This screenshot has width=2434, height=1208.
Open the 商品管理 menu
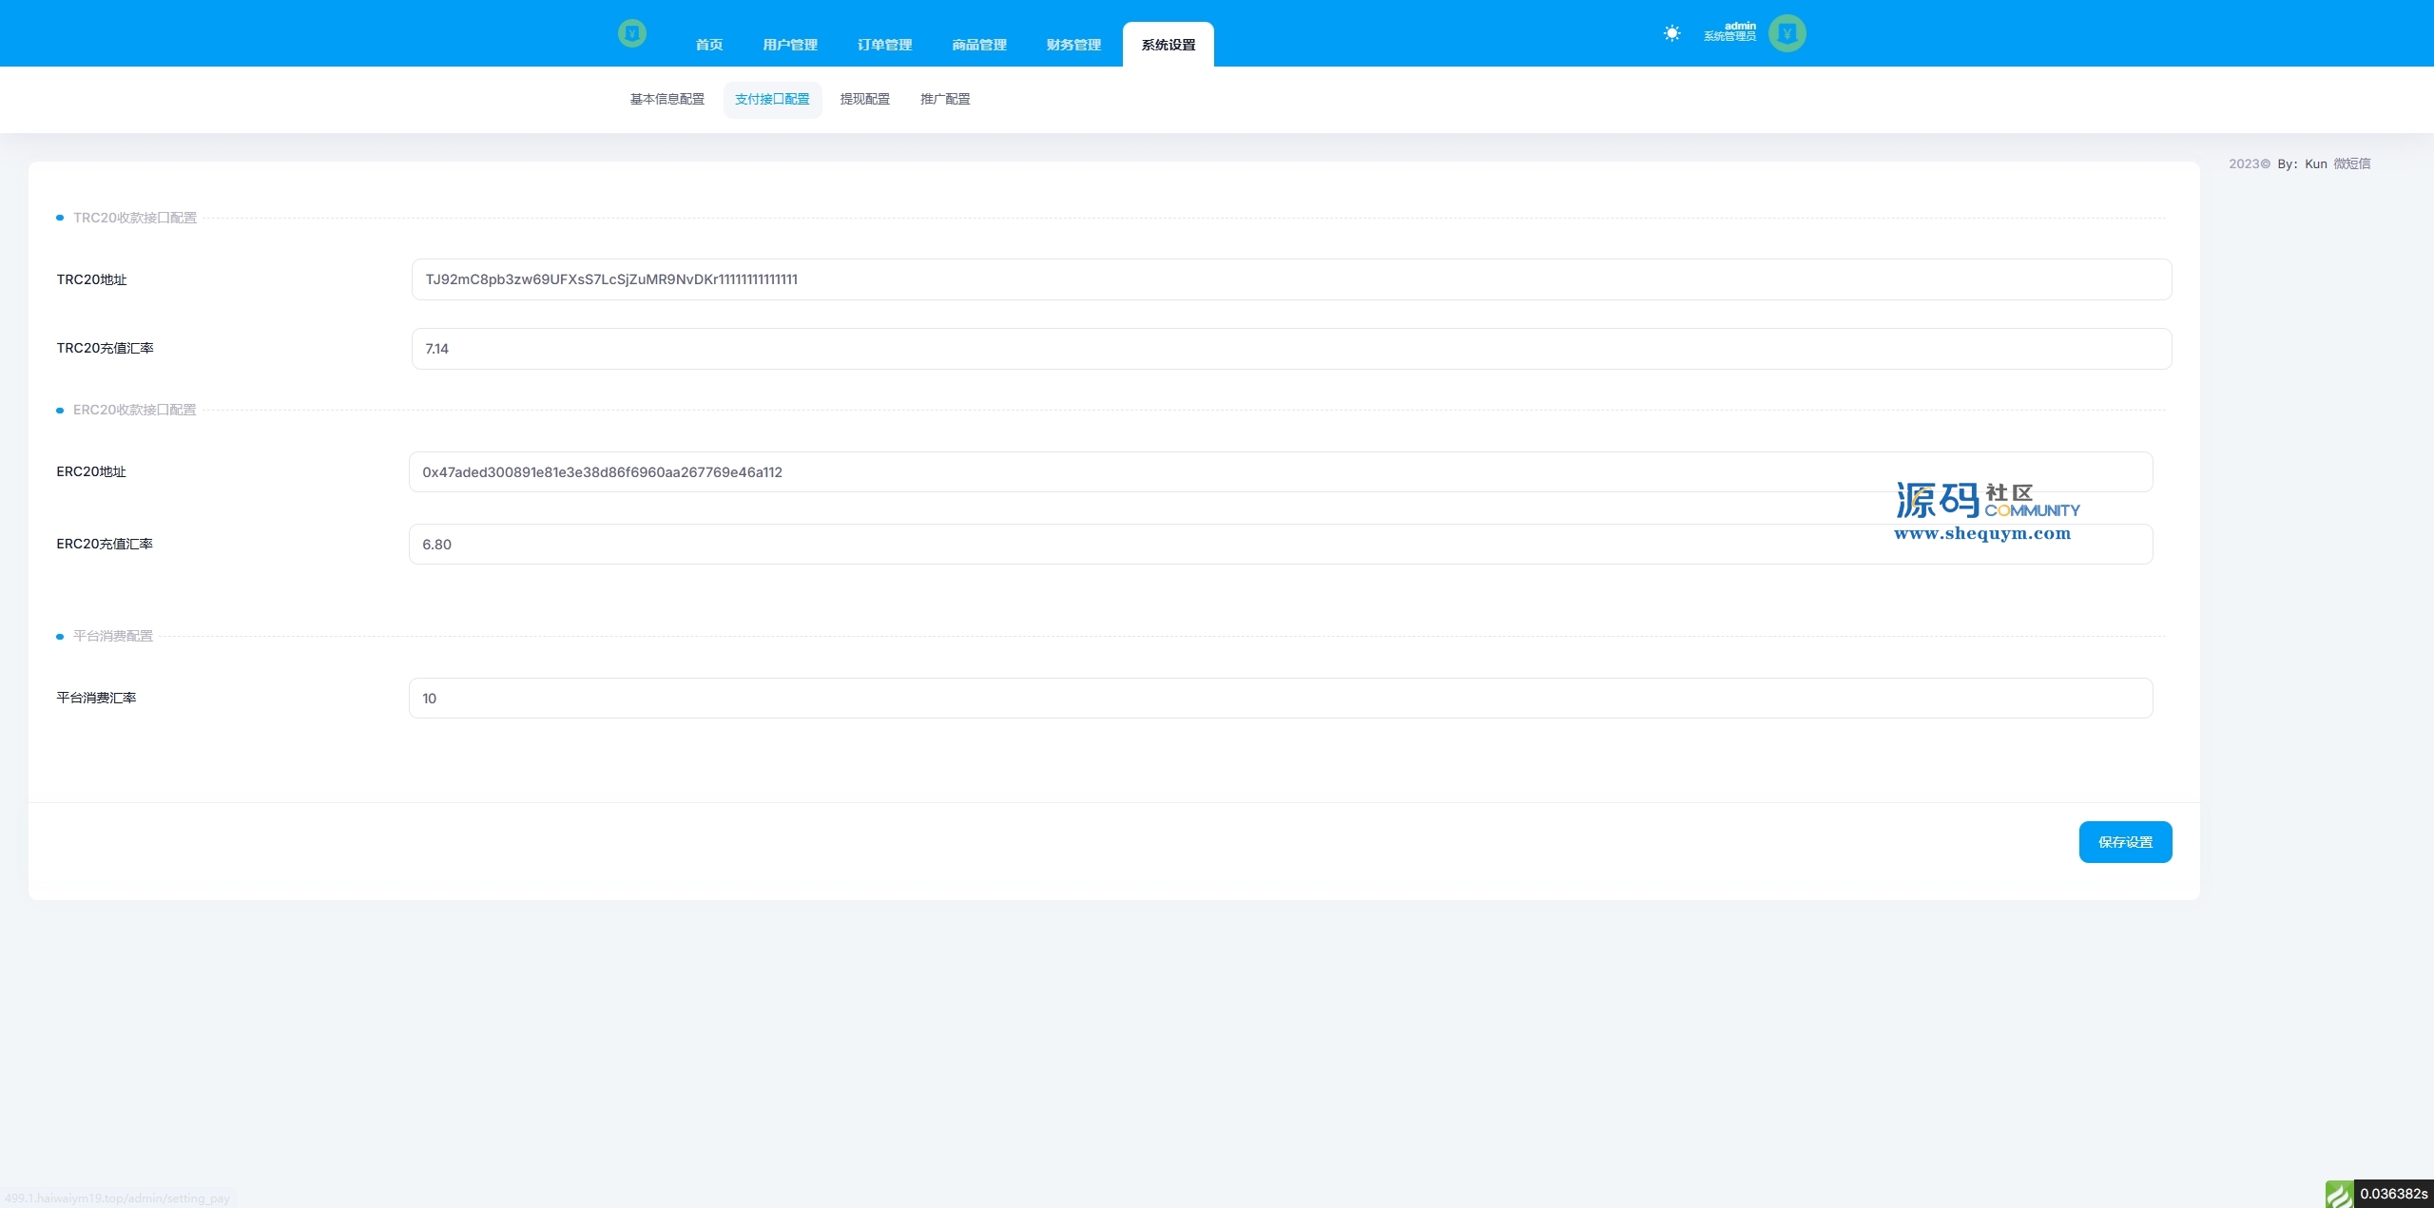coord(979,45)
